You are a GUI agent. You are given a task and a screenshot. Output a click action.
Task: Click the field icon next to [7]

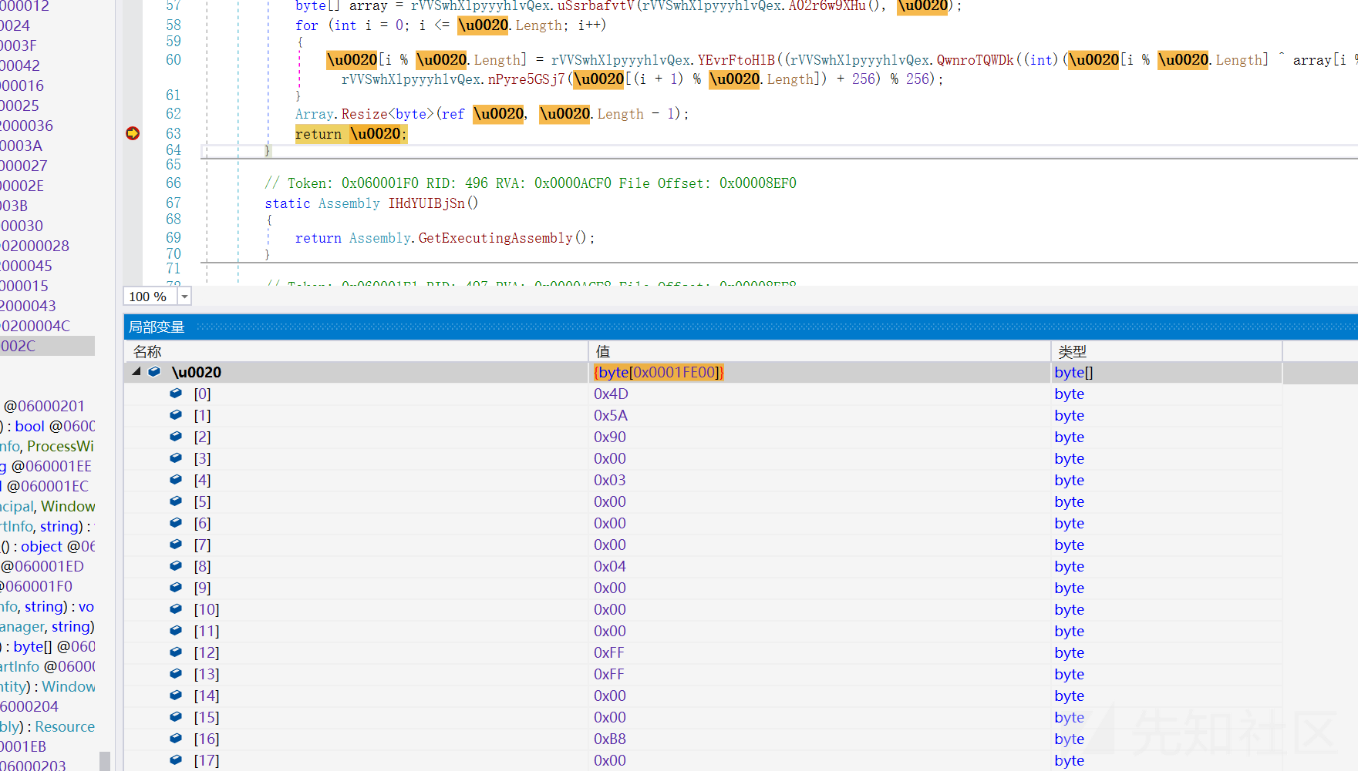tap(176, 544)
